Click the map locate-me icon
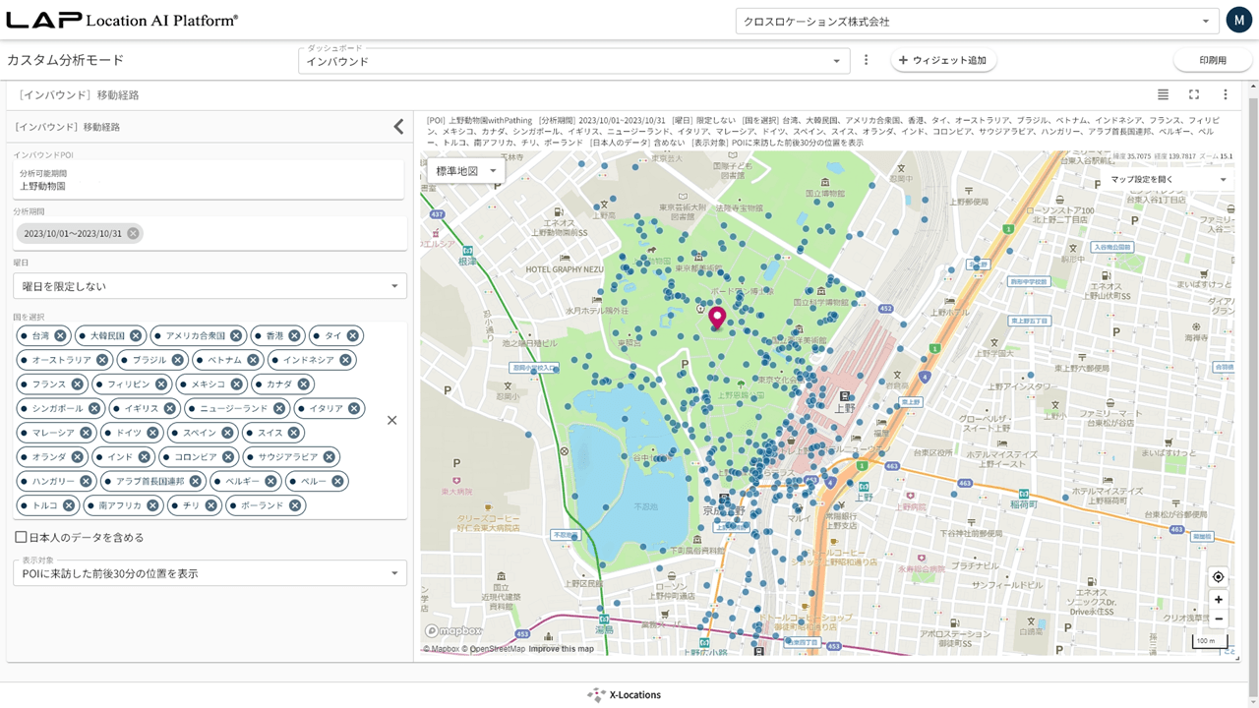 click(1218, 577)
